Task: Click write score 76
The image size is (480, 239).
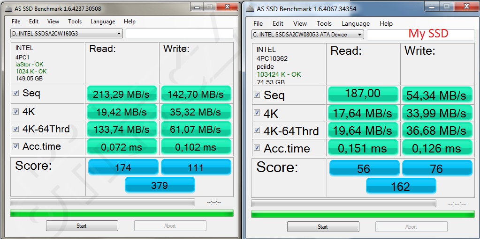Action: coord(437,168)
